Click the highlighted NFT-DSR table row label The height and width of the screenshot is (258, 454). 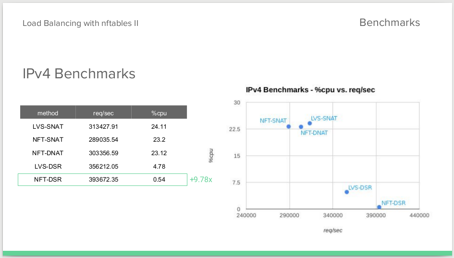pyautogui.click(x=48, y=180)
